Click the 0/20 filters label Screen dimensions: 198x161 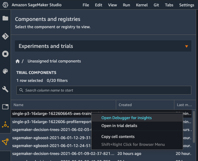click(57, 81)
